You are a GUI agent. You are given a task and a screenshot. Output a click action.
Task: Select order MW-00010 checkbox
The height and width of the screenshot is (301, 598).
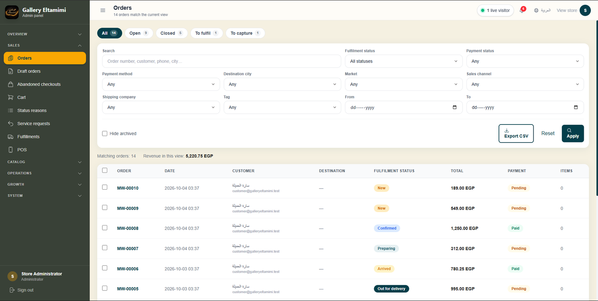[105, 187]
